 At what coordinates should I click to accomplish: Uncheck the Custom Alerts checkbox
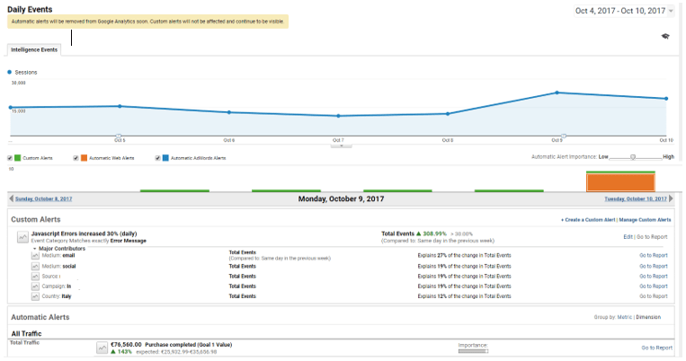[x=10, y=158]
